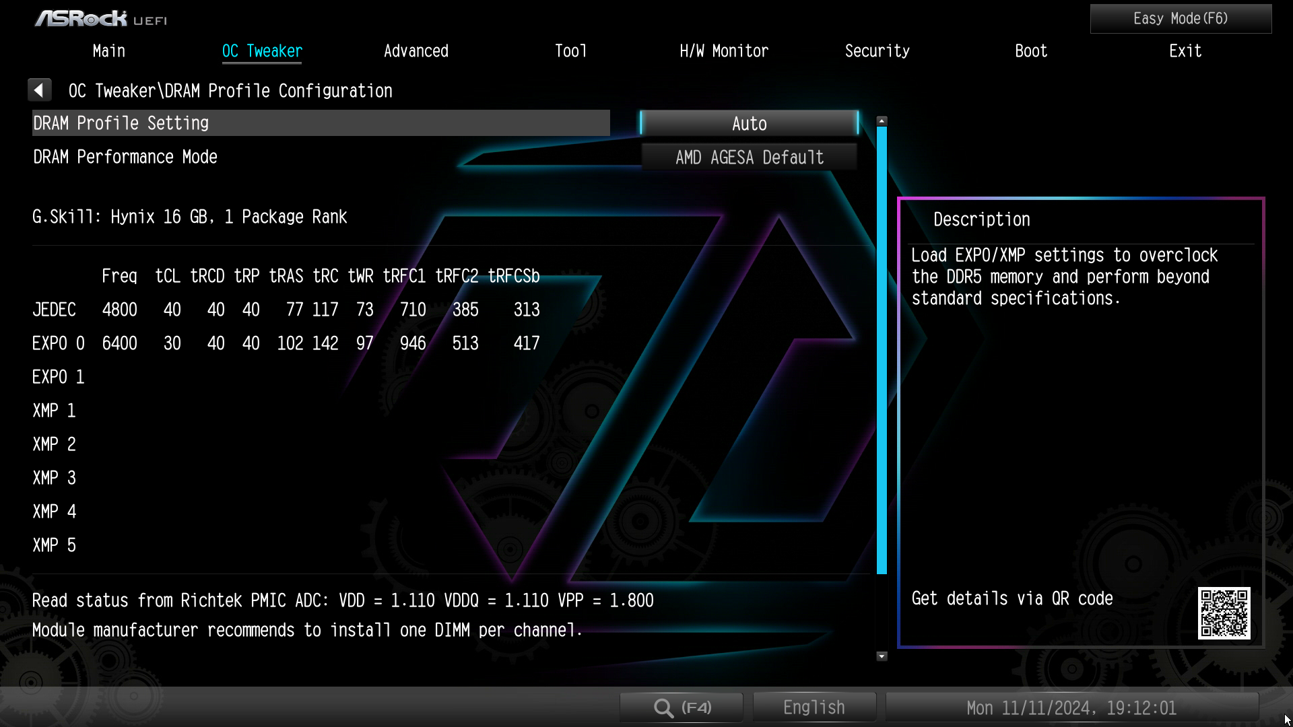Click the search magnifier (F4) button
1293x727 pixels.
point(682,707)
